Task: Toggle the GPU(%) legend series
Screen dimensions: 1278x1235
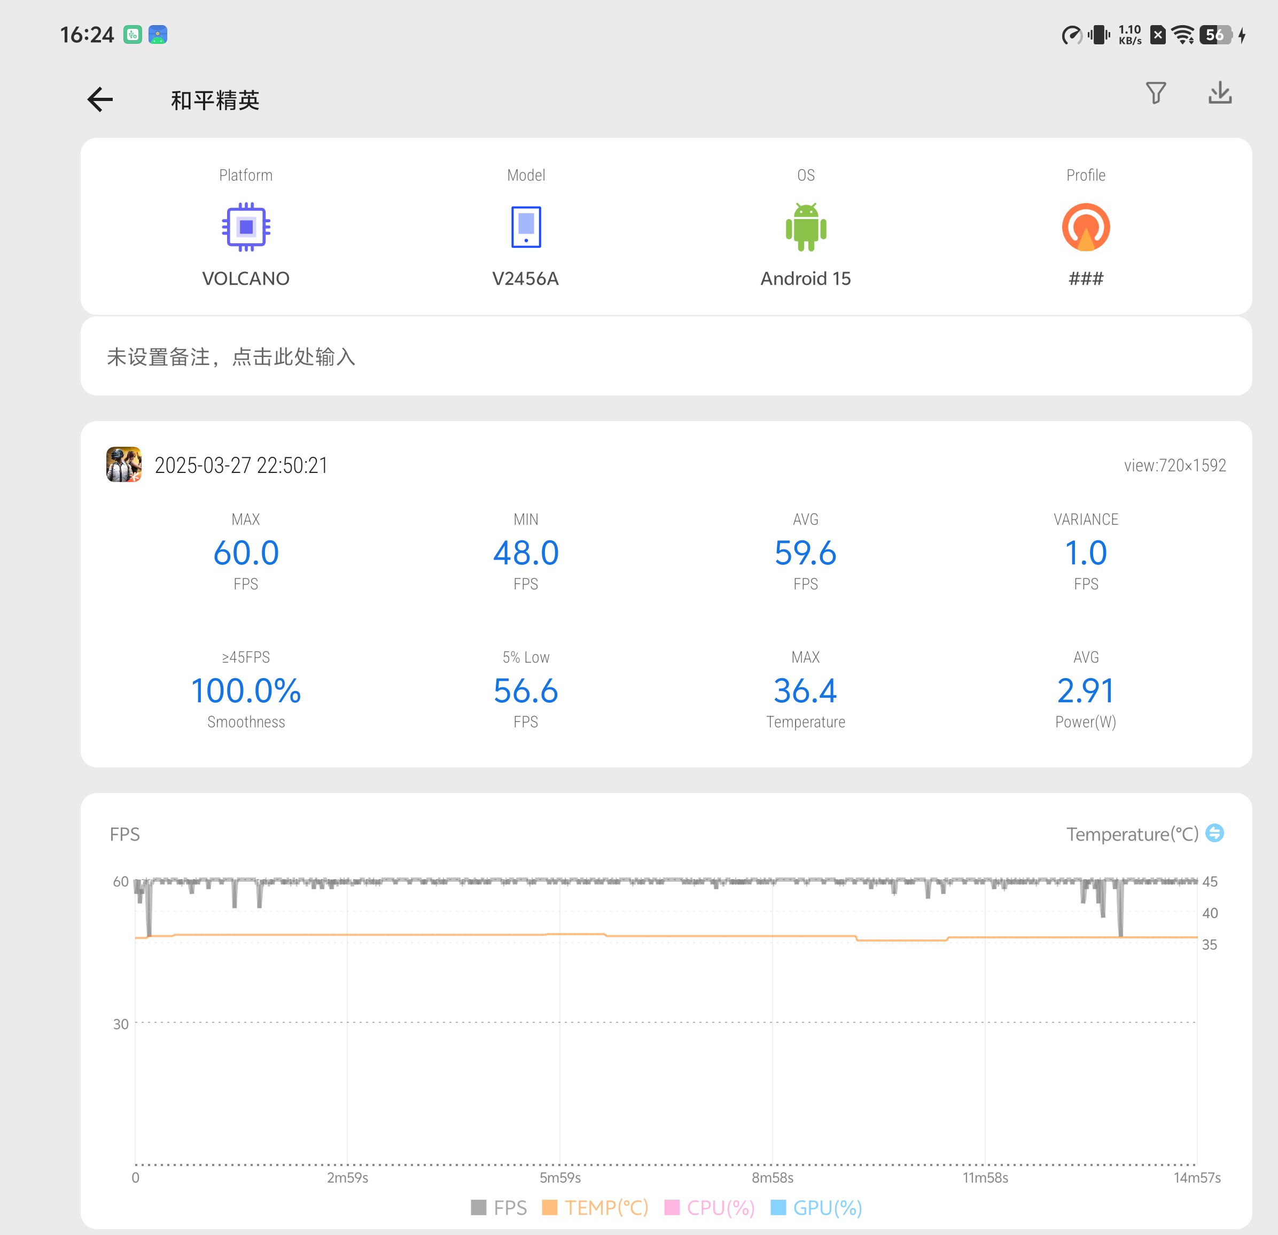Action: coord(816,1208)
